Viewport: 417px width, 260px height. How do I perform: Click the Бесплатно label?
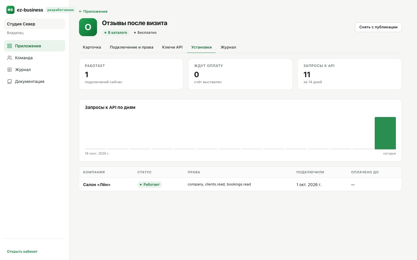[145, 33]
